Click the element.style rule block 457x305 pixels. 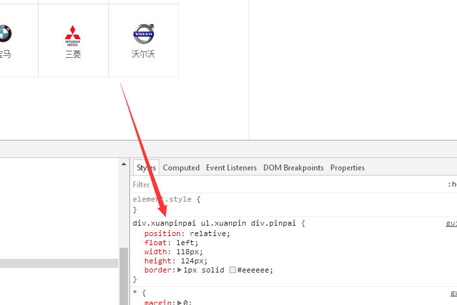(293, 204)
